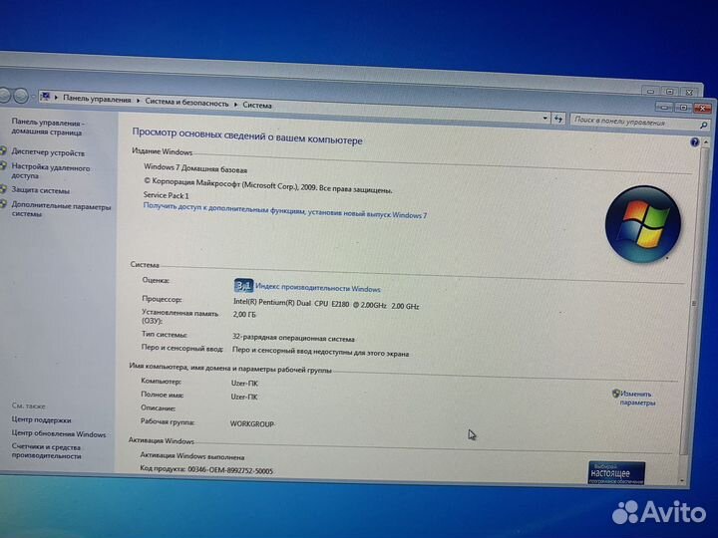Click scrollbar up arrow in System window

click(x=706, y=142)
